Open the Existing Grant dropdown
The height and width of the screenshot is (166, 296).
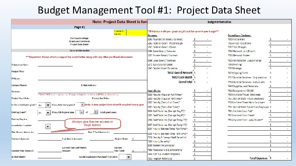pyautogui.click(x=48, y=113)
